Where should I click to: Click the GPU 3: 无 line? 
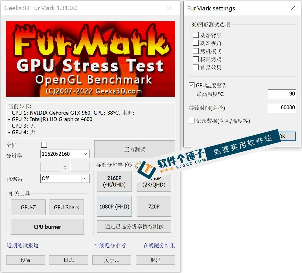click(x=21, y=126)
